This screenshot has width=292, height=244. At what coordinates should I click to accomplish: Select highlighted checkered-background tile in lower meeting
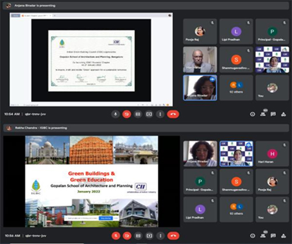[x=236, y=154]
